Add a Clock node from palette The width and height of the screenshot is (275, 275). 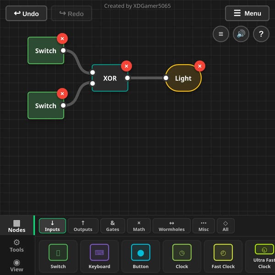coord(182,256)
